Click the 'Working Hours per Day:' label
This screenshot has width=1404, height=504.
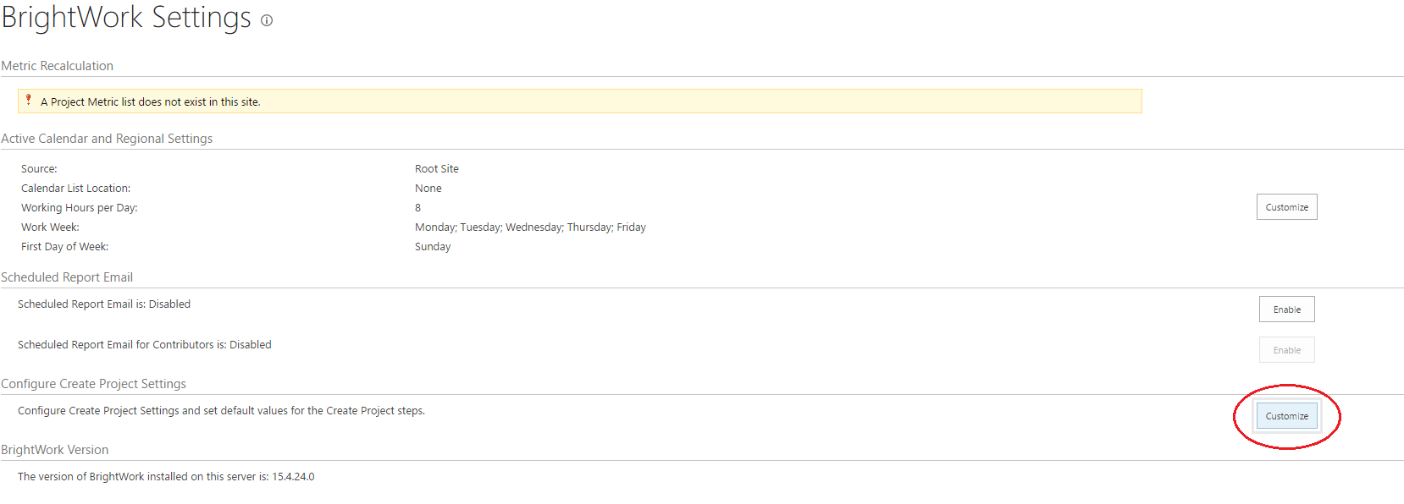pyautogui.click(x=80, y=208)
